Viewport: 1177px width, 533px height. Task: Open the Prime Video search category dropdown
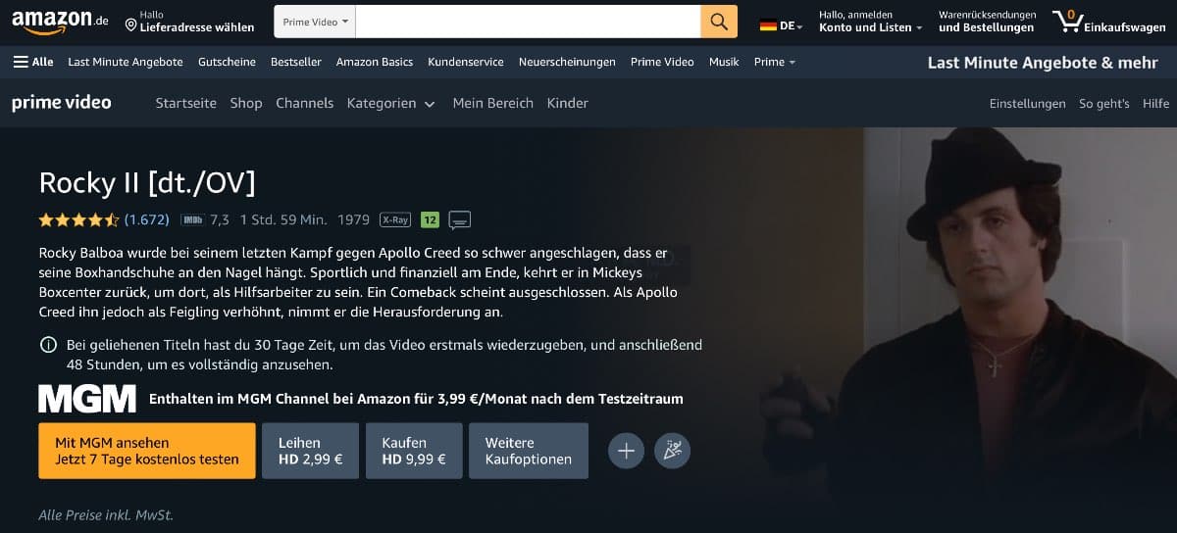pos(315,22)
